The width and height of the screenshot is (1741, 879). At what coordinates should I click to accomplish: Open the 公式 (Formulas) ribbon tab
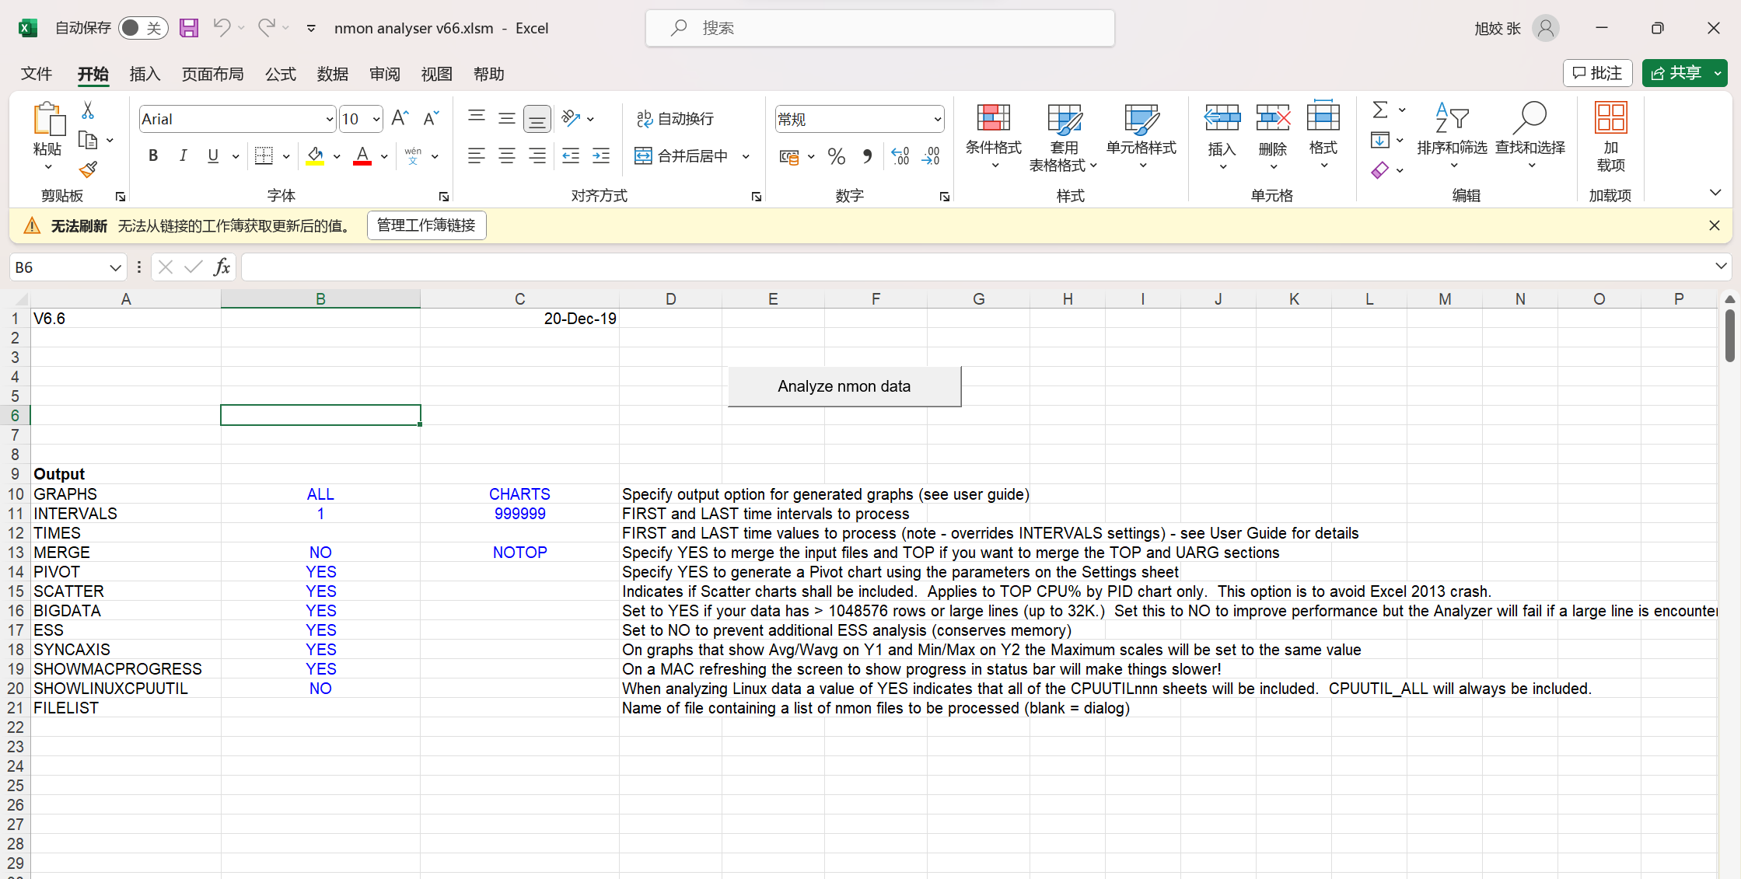click(281, 74)
